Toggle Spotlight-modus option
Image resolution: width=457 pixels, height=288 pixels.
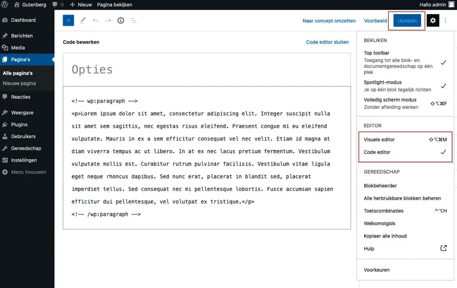[405, 86]
